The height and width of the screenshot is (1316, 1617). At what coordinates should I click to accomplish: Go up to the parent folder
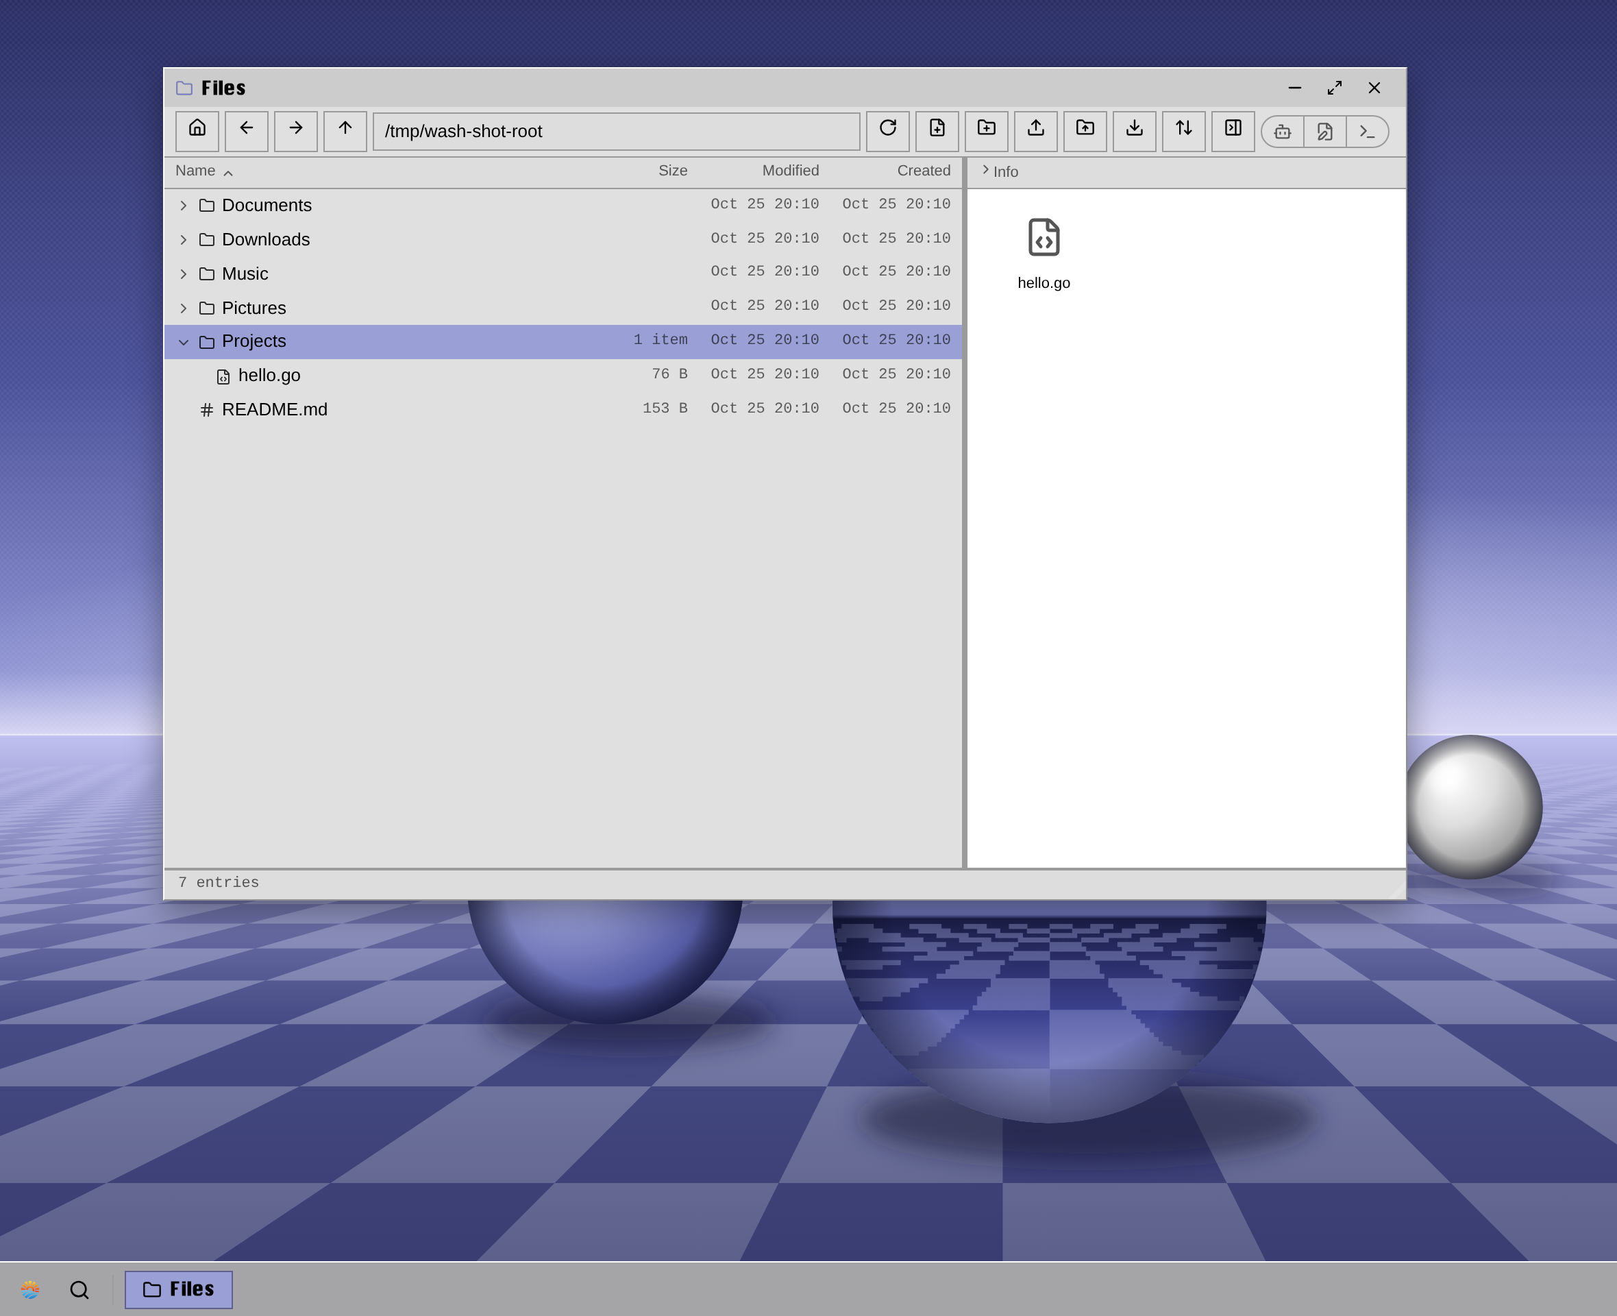345,131
